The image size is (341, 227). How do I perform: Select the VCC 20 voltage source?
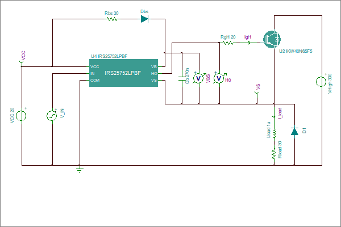[x=22, y=115]
